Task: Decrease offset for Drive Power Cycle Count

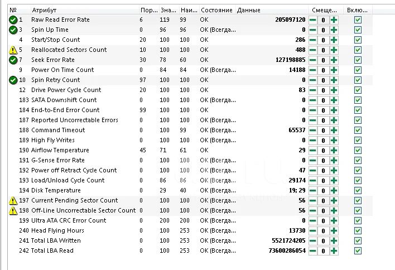Action: (312, 90)
